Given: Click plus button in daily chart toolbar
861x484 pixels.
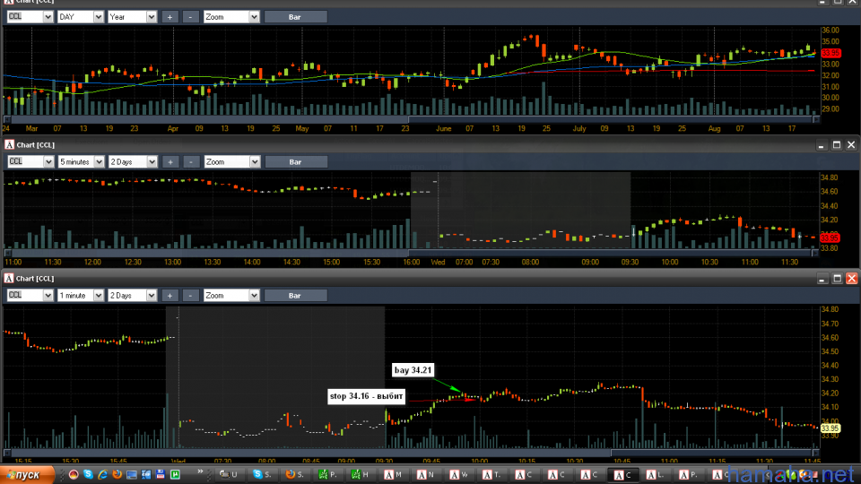Looking at the screenshot, I should point(170,17).
